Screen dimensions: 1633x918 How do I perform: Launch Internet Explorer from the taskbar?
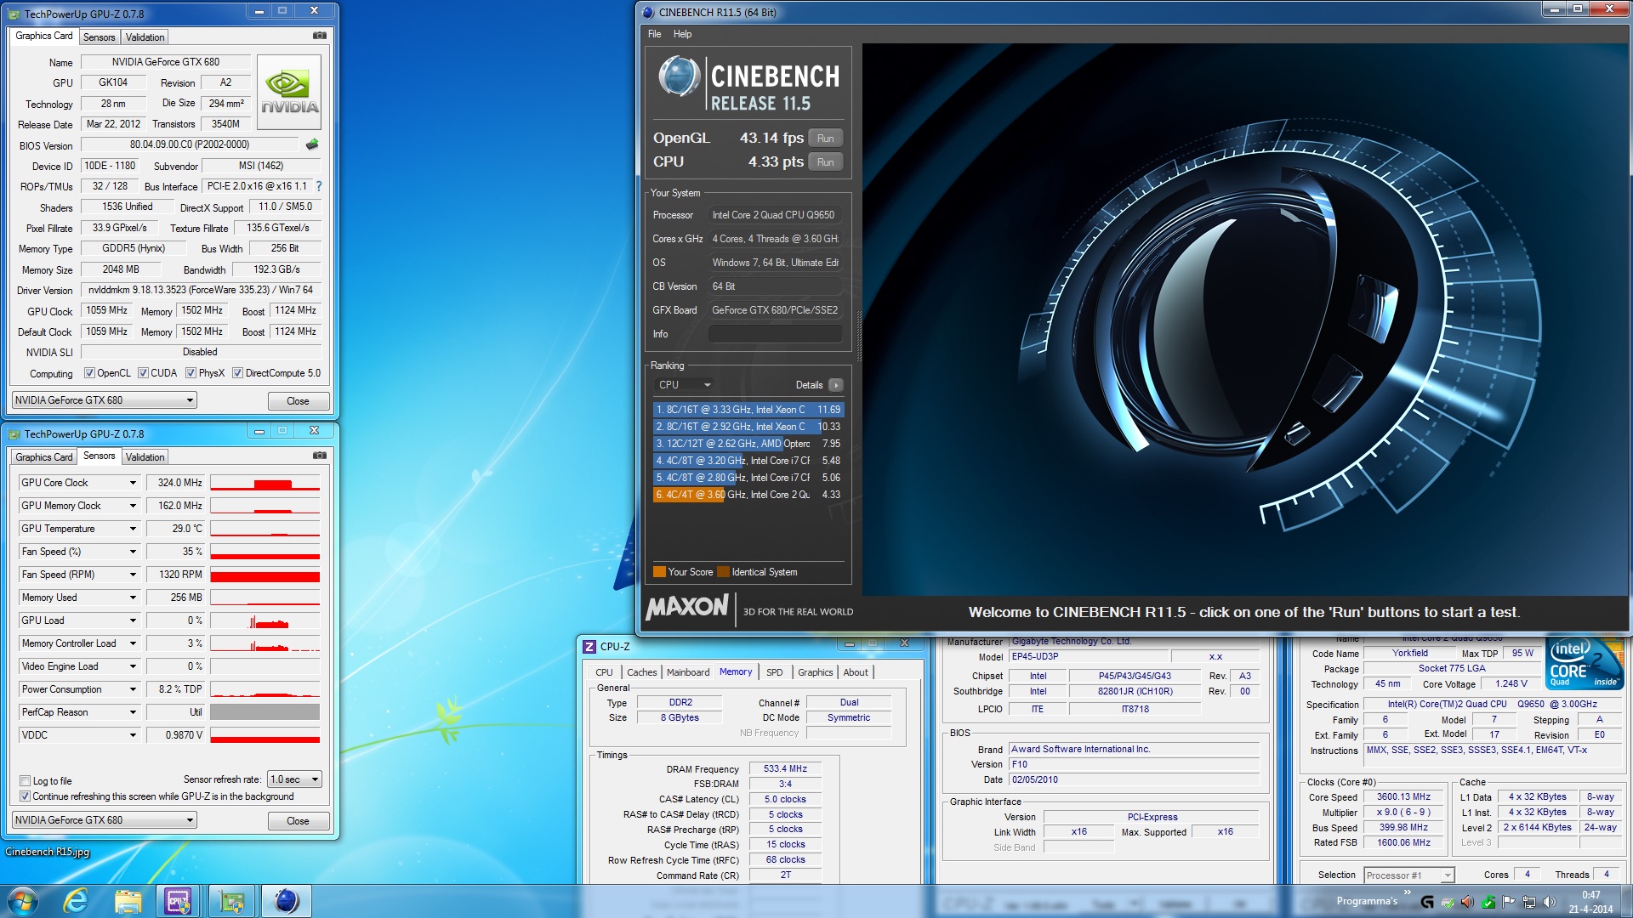(x=77, y=901)
